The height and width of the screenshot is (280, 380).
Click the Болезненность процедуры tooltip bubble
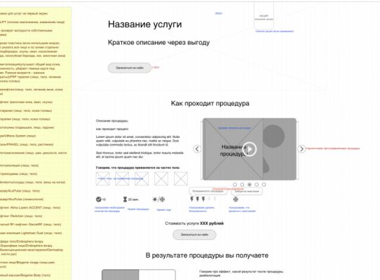click(x=208, y=191)
